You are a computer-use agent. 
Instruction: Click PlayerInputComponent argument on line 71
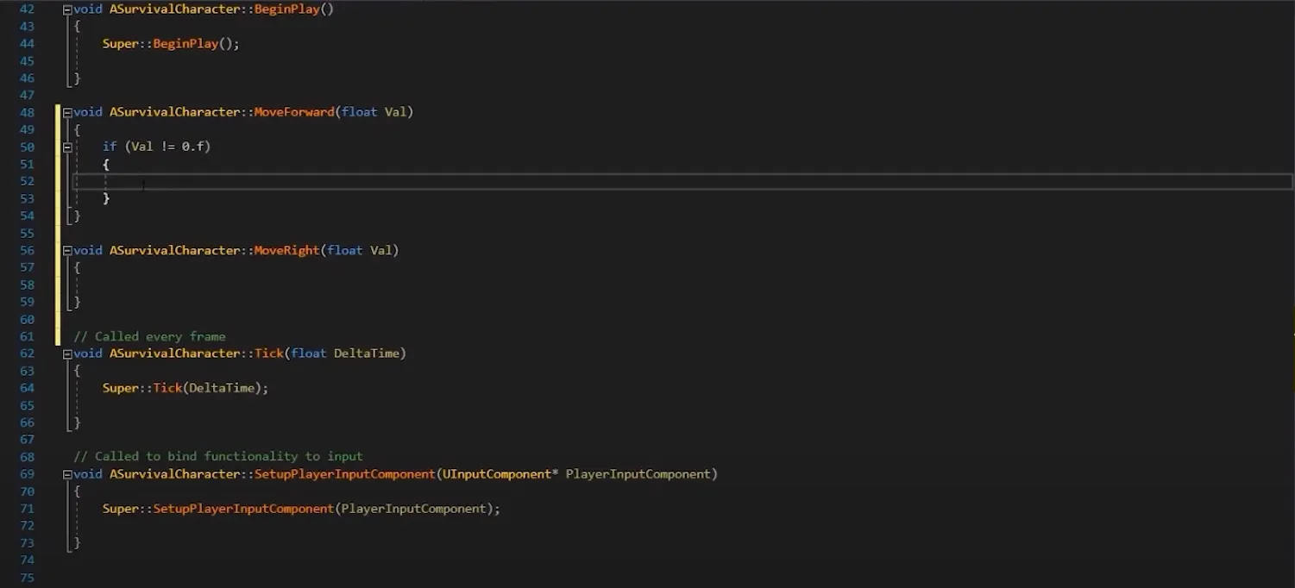(413, 509)
